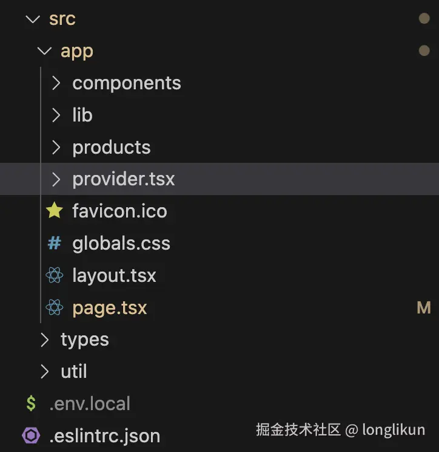Click the favicon.ico star icon
The image size is (439, 452).
(55, 211)
